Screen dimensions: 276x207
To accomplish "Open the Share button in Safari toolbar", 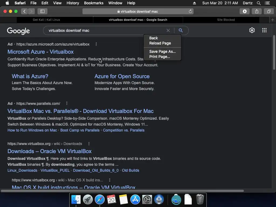I will [x=257, y=11].
